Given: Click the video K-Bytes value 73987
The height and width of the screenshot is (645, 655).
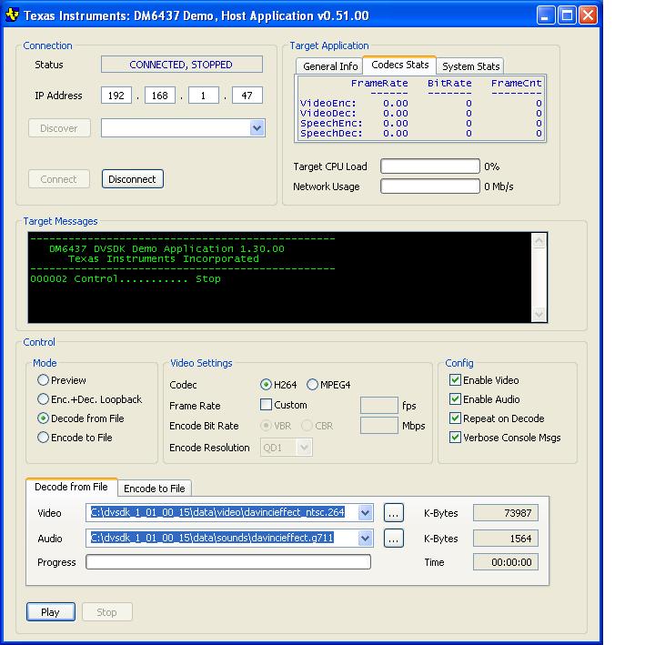Looking at the screenshot, I should click(506, 513).
